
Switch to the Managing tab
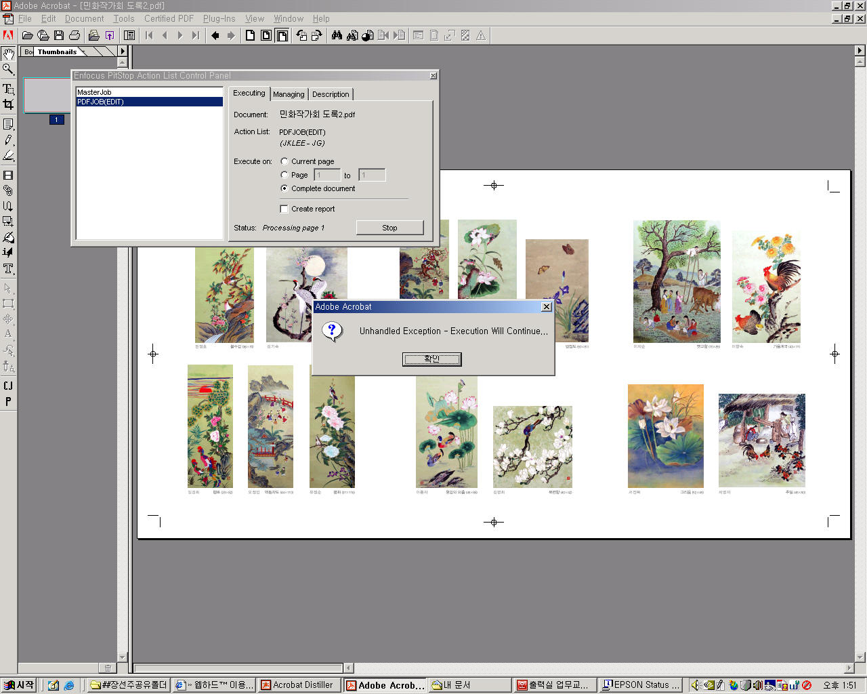point(289,94)
